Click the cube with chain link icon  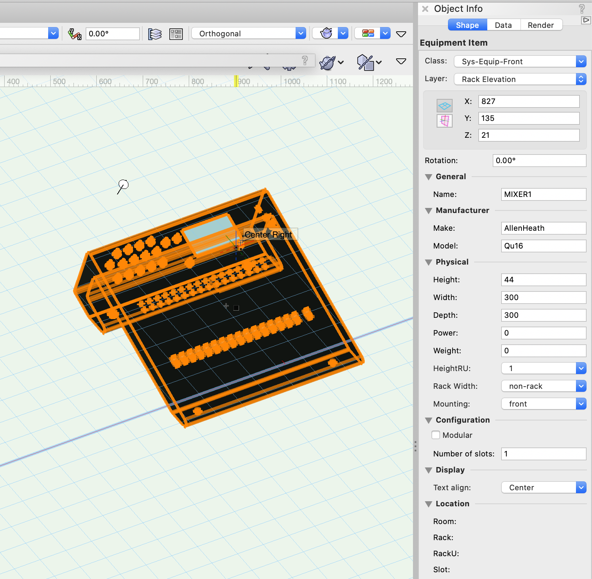(365, 63)
